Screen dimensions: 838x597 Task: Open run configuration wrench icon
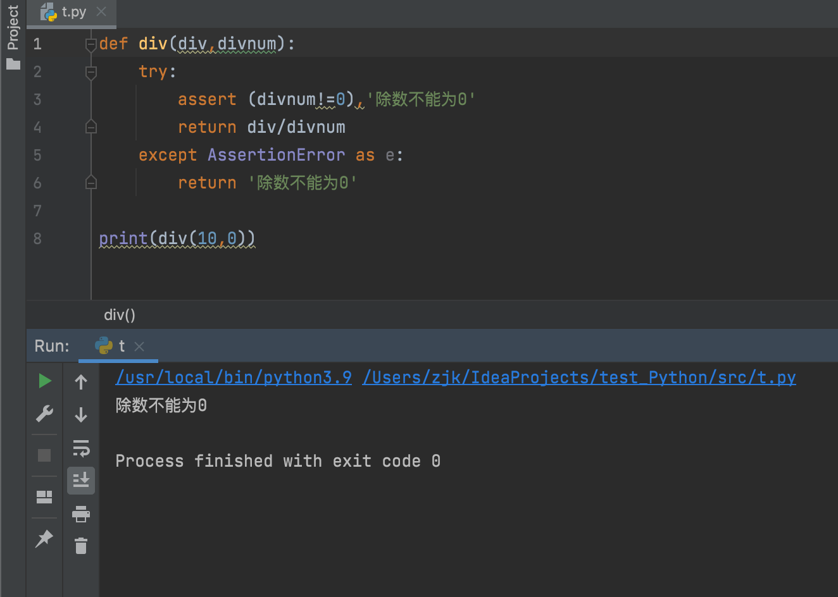[x=44, y=414]
